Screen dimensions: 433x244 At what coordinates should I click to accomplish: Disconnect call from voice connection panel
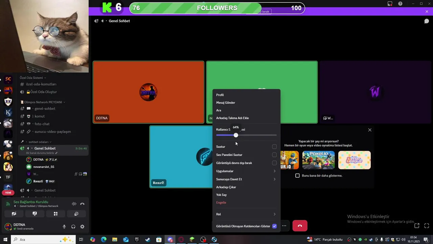pyautogui.click(x=82, y=204)
